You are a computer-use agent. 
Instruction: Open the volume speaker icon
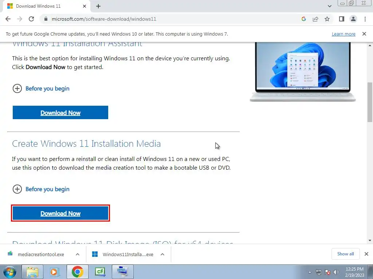(x=336, y=272)
